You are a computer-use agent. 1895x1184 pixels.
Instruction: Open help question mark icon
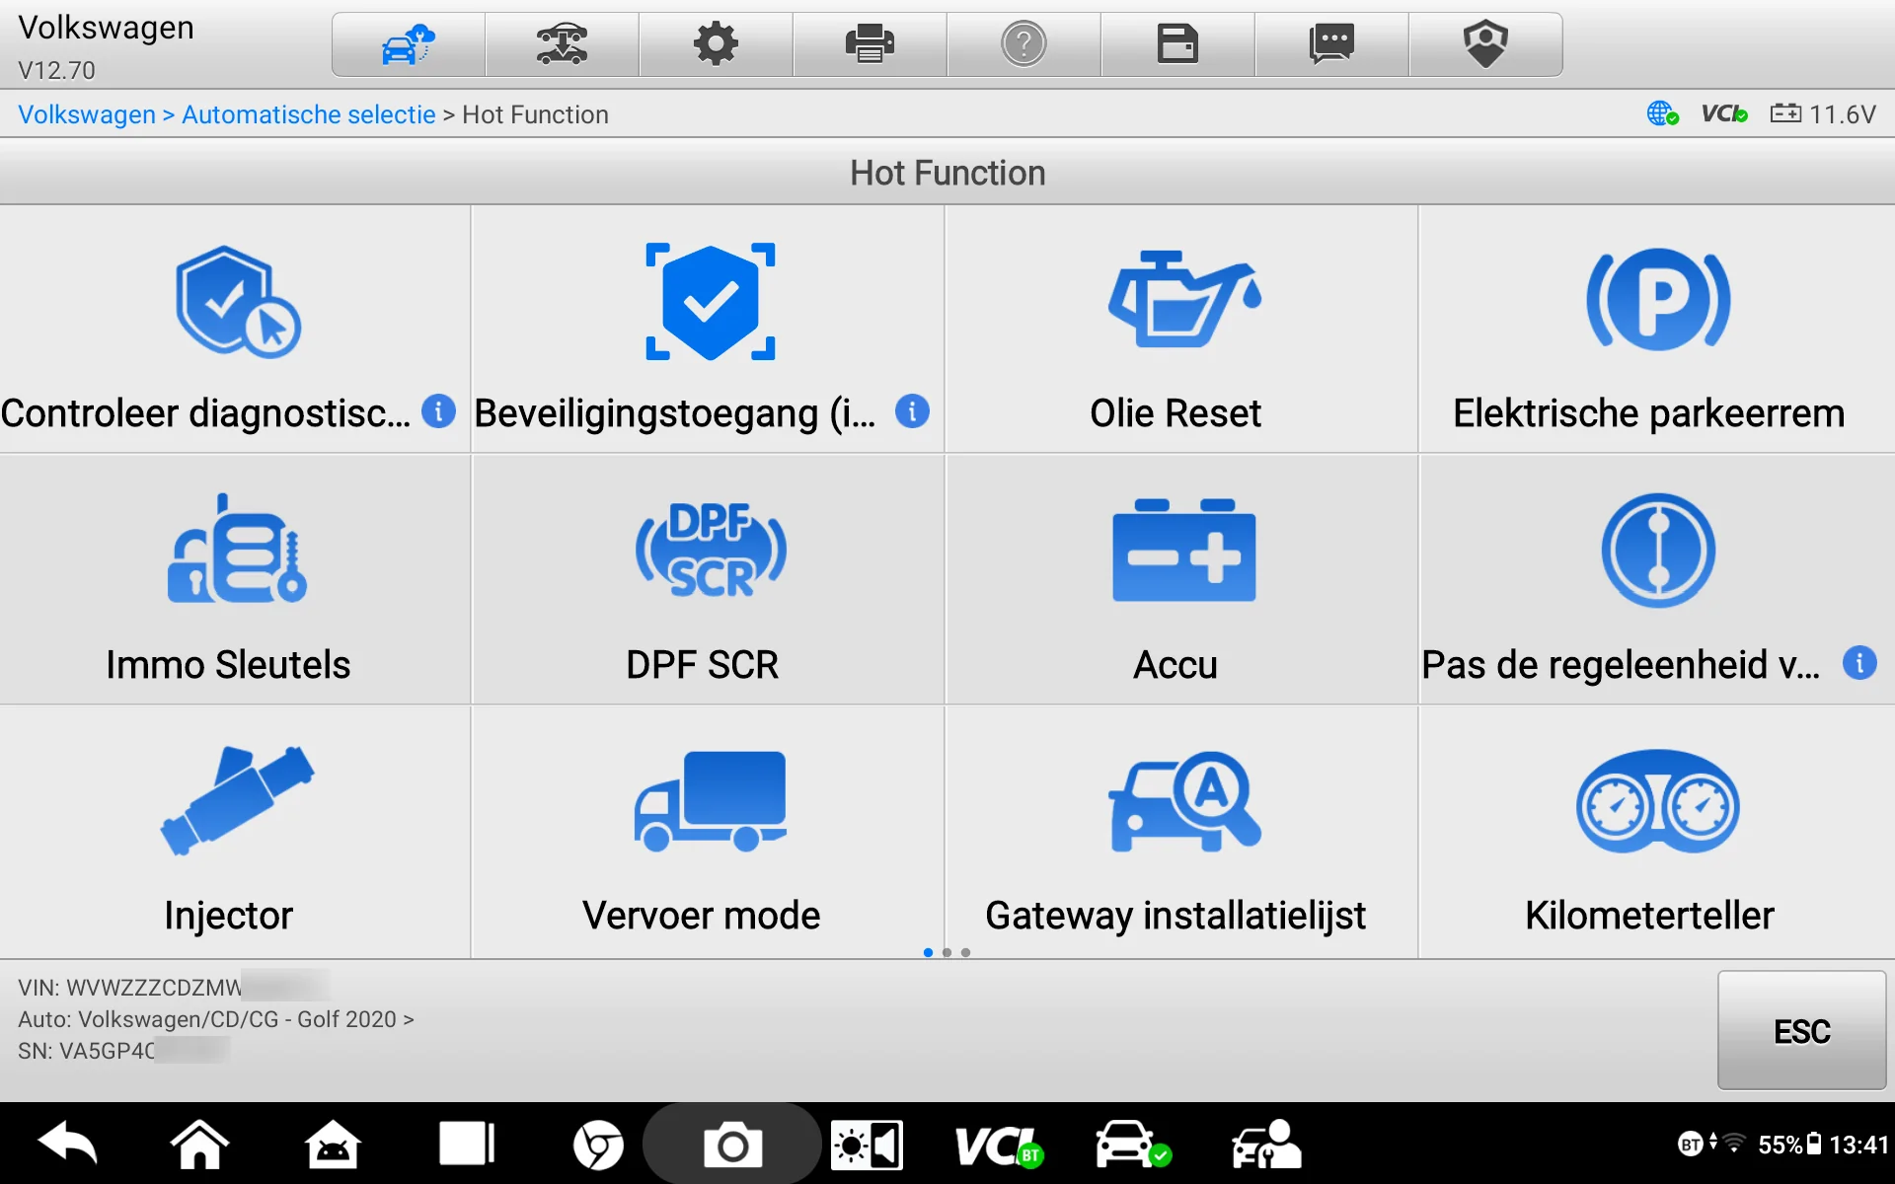click(x=1024, y=44)
